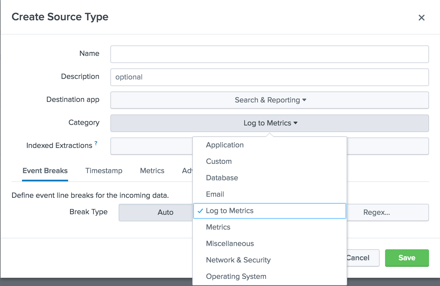Set Break Type to Regex
The width and height of the screenshot is (440, 286).
377,212
